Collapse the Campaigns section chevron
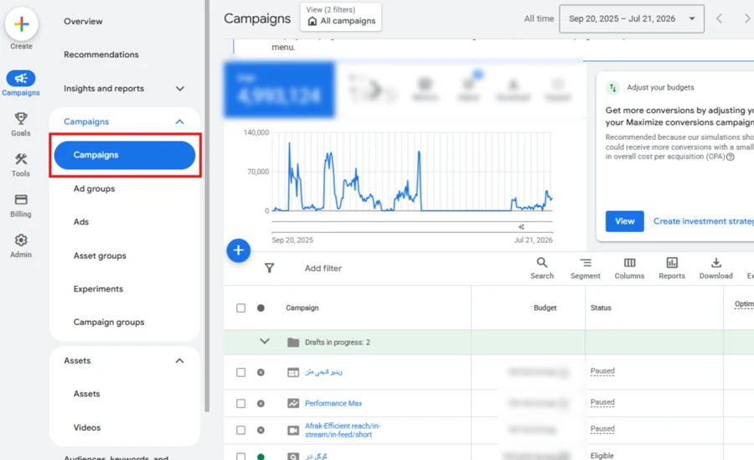 pos(179,121)
